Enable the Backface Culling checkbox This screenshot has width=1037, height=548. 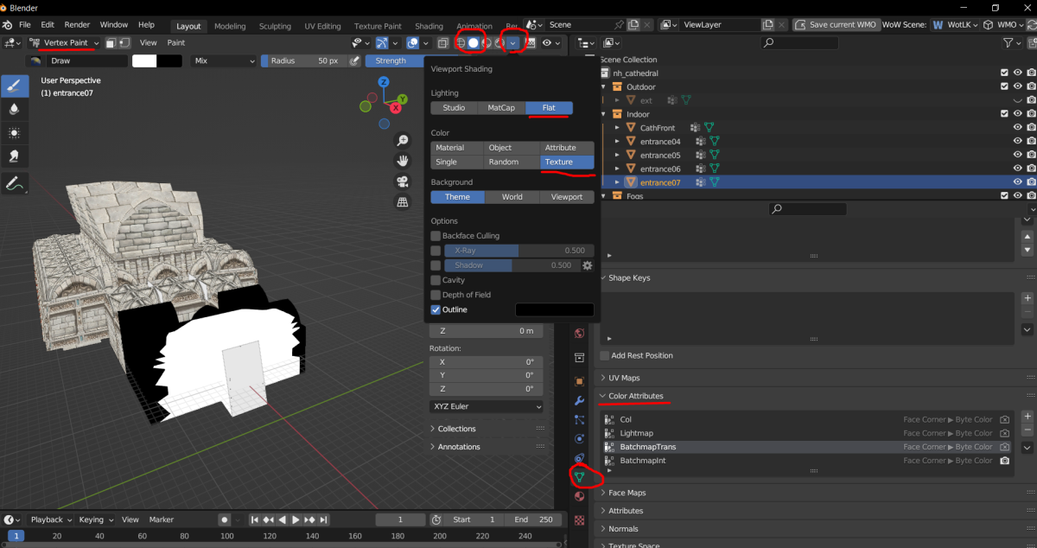[x=436, y=236]
